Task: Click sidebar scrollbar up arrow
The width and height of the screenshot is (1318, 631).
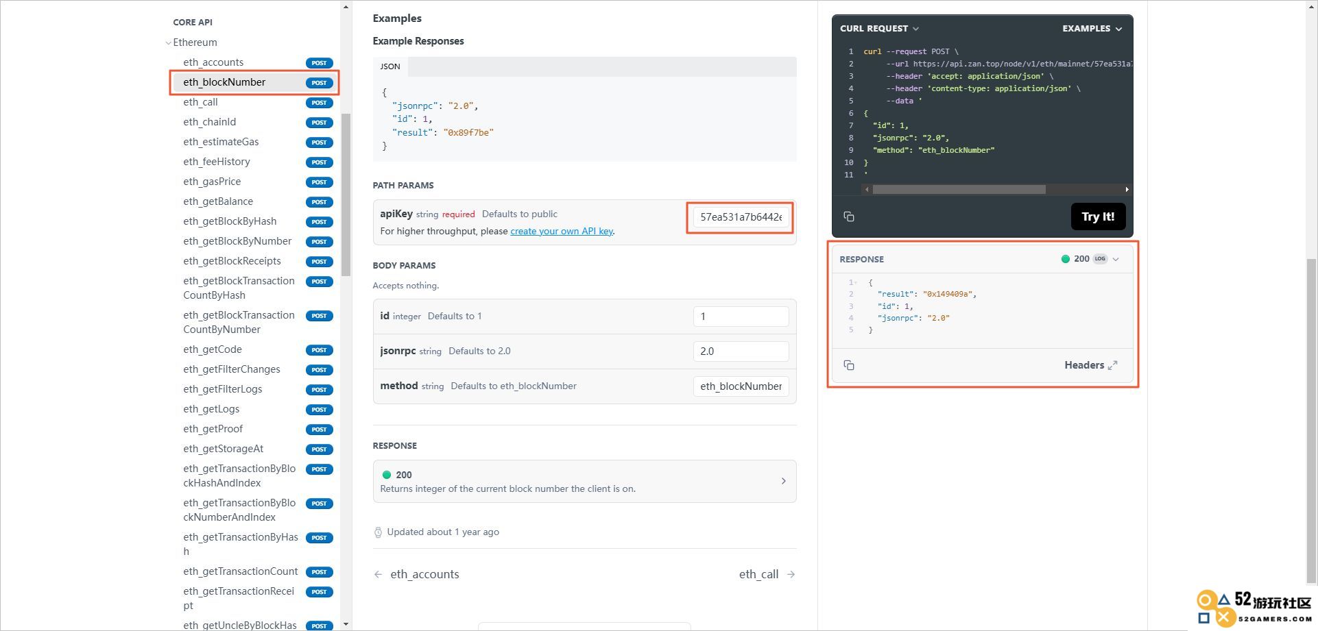Action: (x=346, y=7)
